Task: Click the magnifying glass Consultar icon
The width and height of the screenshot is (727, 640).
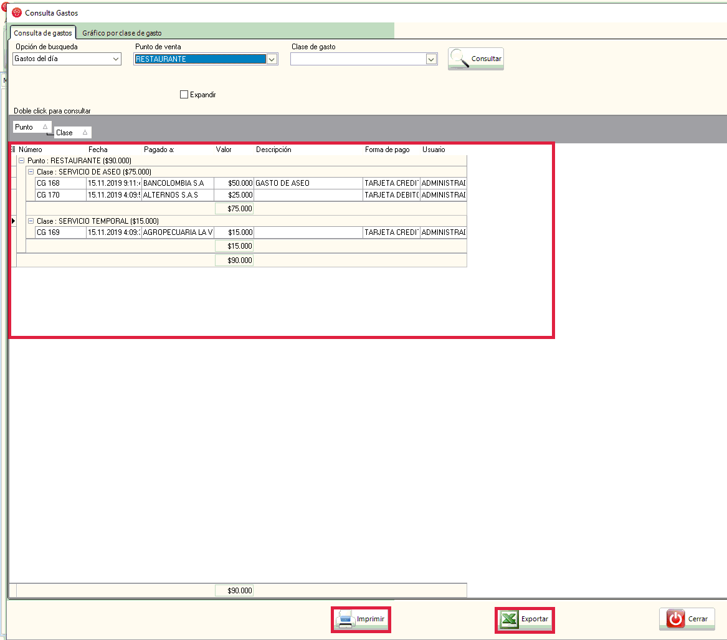Action: (460, 58)
